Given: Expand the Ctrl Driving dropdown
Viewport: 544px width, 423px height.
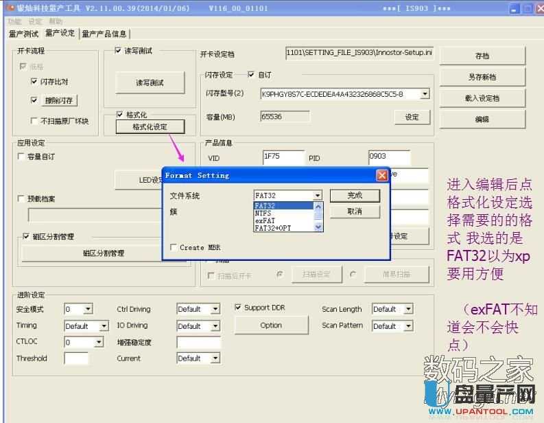Looking at the screenshot, I should coord(215,309).
